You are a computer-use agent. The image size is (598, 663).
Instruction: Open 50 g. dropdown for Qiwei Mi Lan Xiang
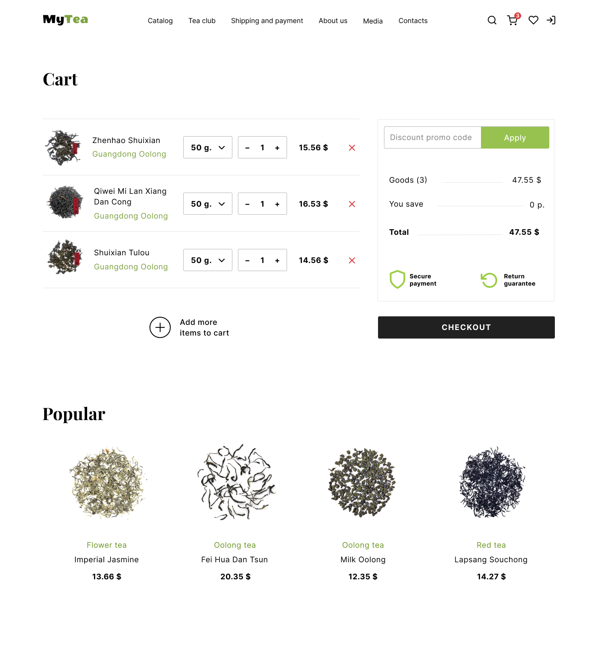pos(208,204)
